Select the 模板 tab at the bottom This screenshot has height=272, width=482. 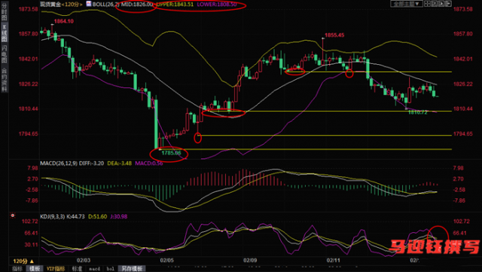35,269
